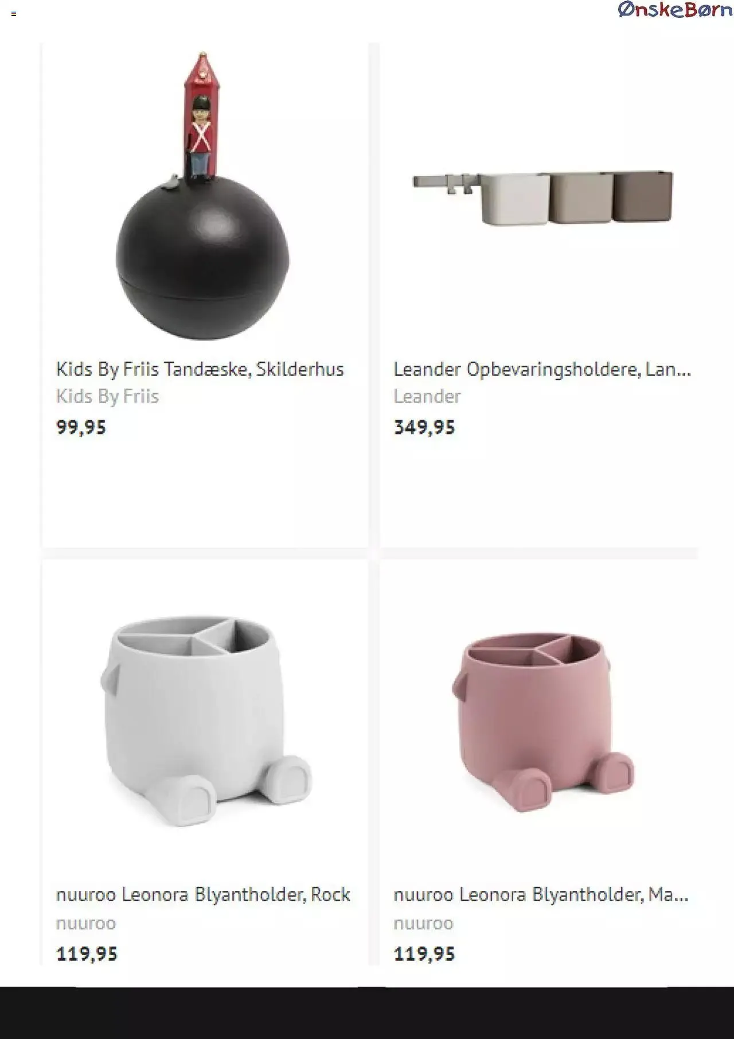
Task: View the grey Leonora pencil holder image
Action: 206,723
